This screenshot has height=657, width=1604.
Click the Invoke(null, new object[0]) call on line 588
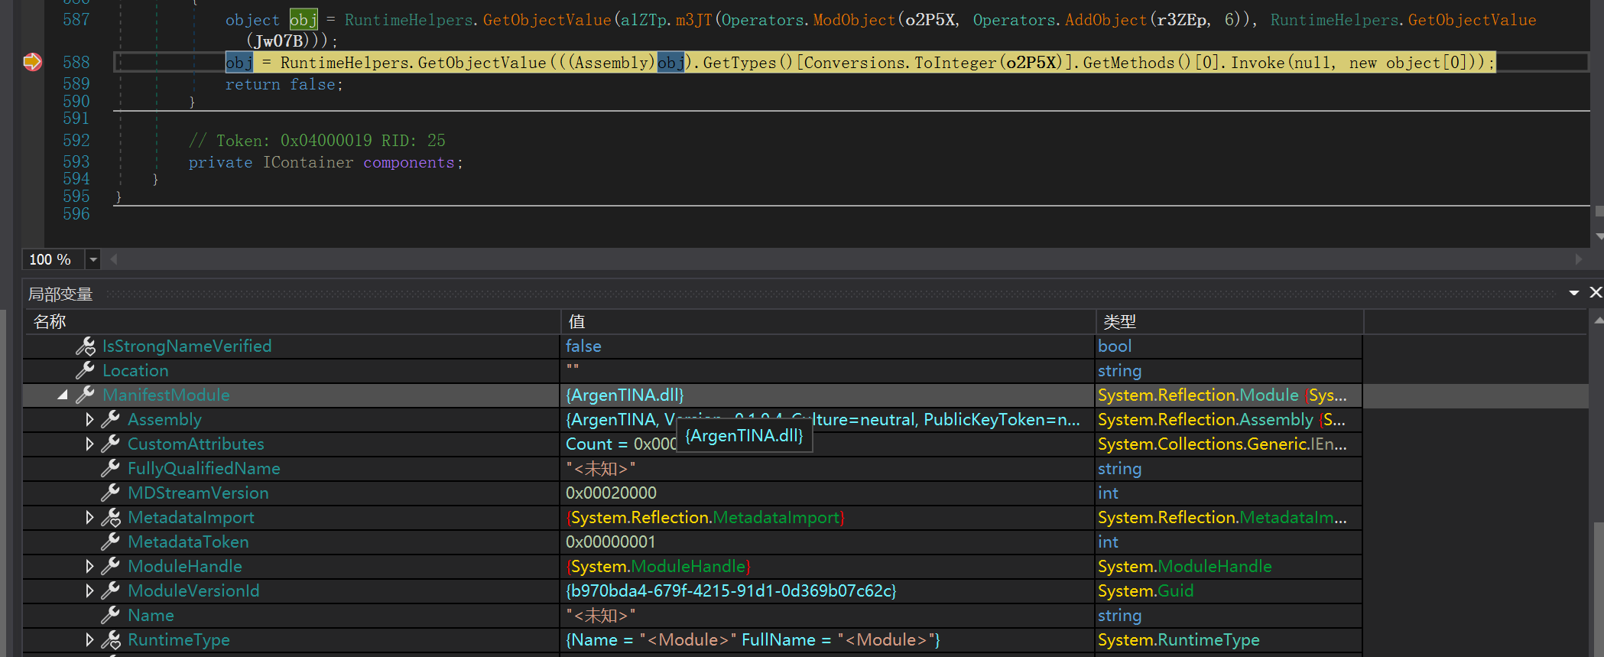(x=1357, y=63)
